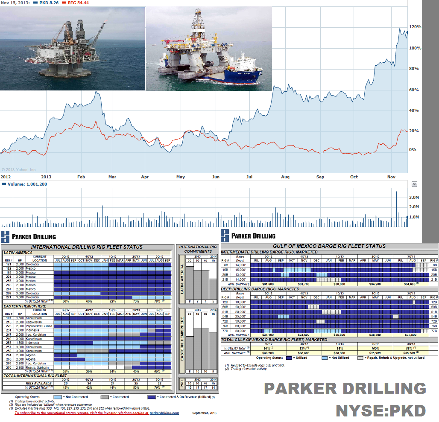
Task: Click the right Parker Drilling logo icon
Action: tap(225, 235)
